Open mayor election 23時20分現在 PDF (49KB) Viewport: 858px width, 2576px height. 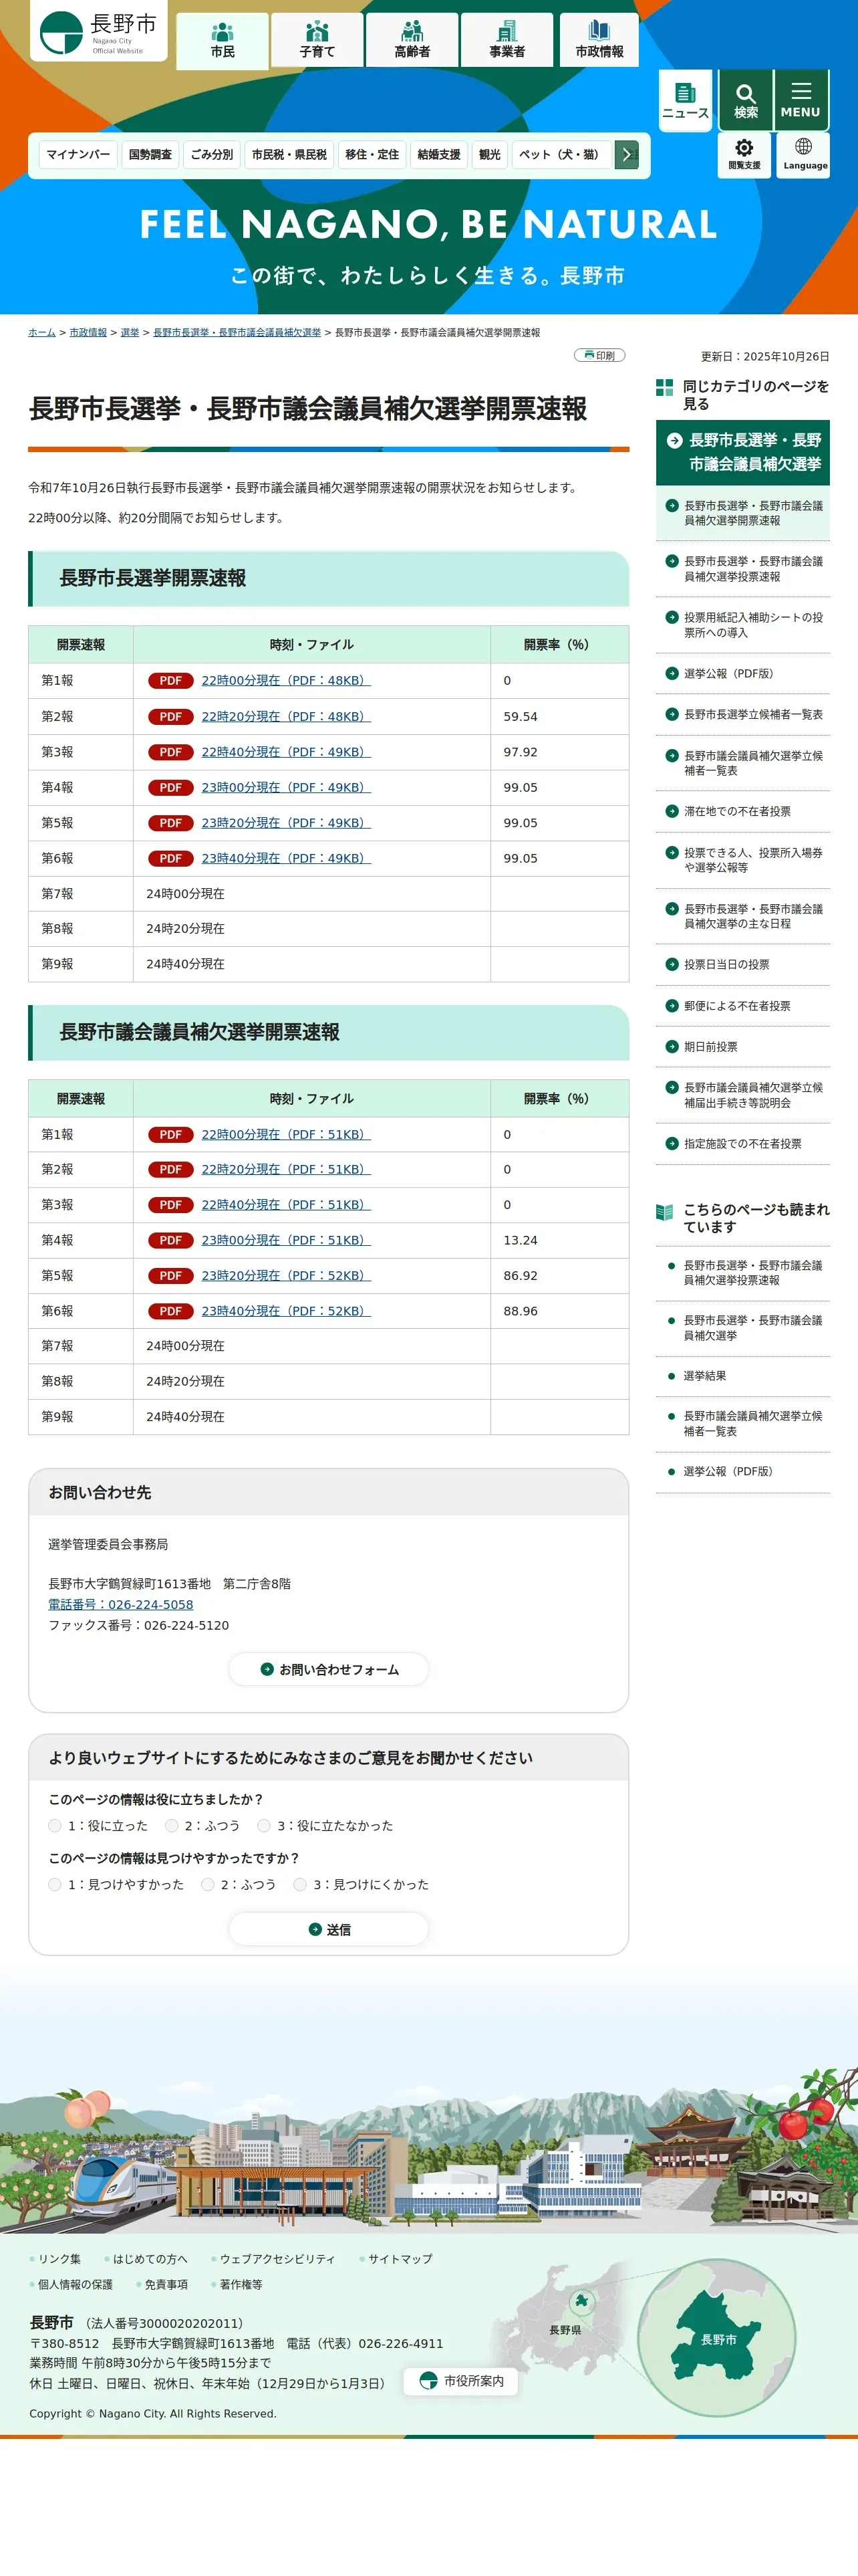(x=286, y=823)
